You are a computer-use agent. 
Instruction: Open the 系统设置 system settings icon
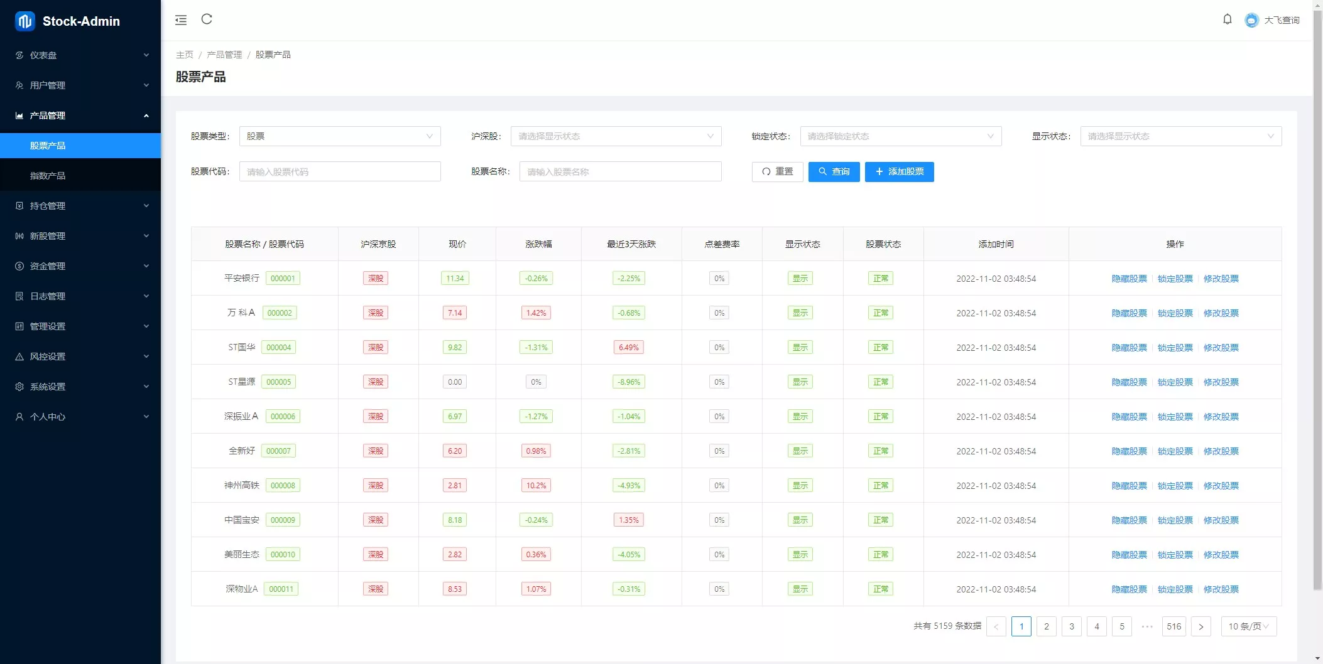pos(19,386)
